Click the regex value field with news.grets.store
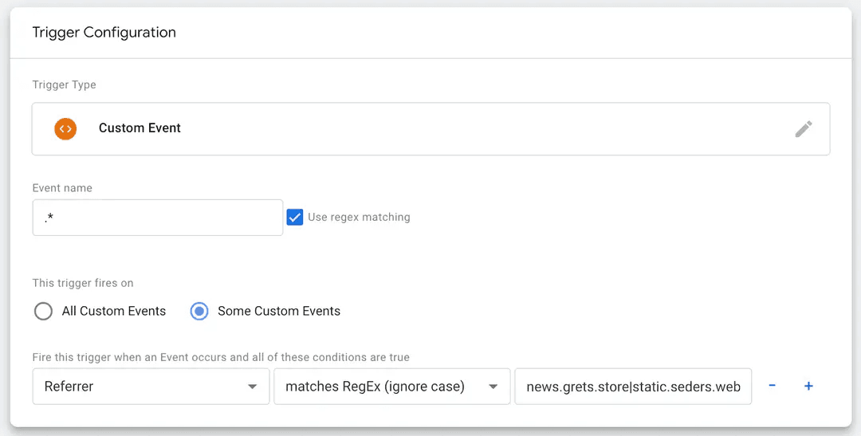The image size is (861, 436). [x=633, y=387]
